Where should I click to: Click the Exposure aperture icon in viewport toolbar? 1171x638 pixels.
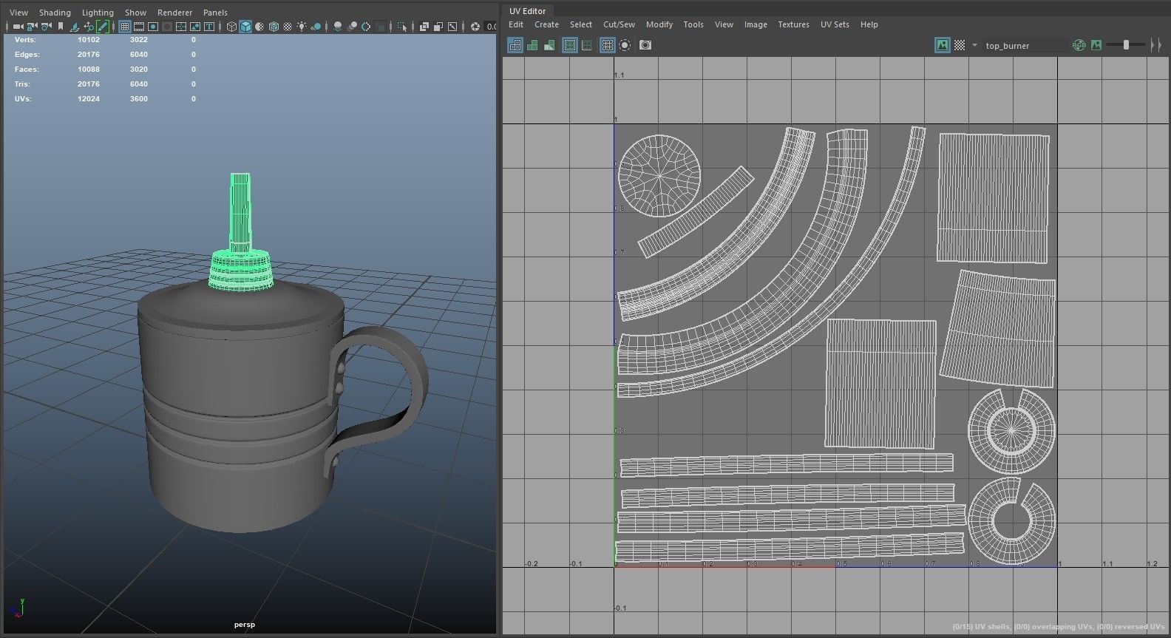[x=475, y=27]
